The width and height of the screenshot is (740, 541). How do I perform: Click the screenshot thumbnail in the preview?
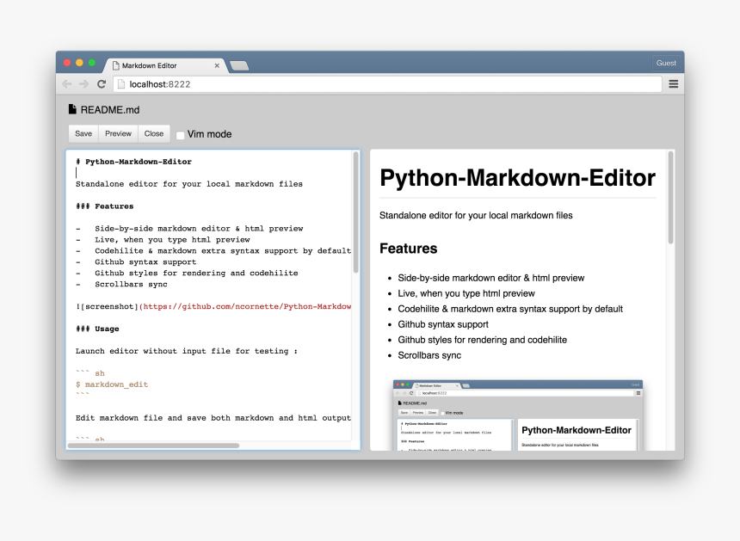(518, 415)
